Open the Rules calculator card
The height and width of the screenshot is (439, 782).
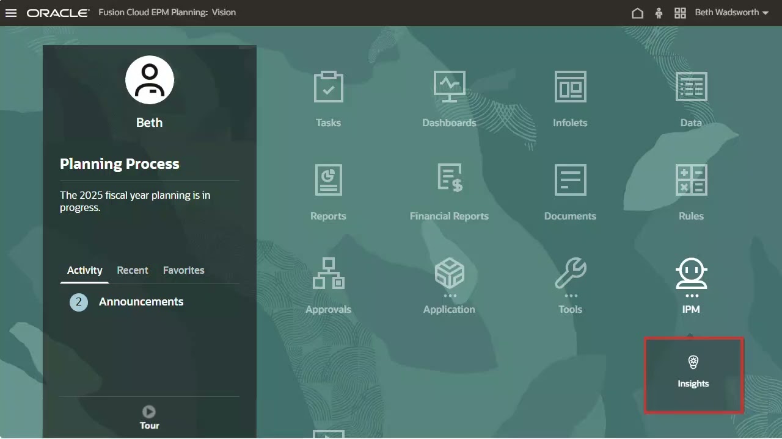[x=691, y=192]
